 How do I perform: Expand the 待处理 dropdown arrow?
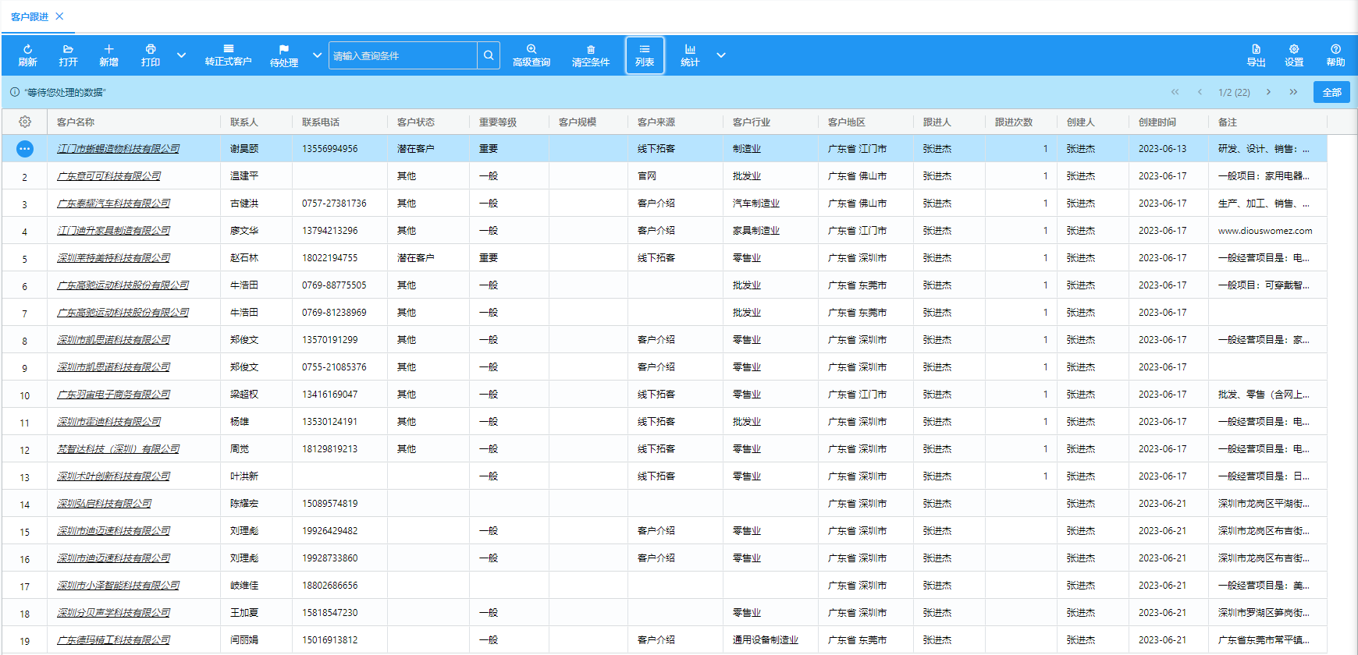pos(317,55)
